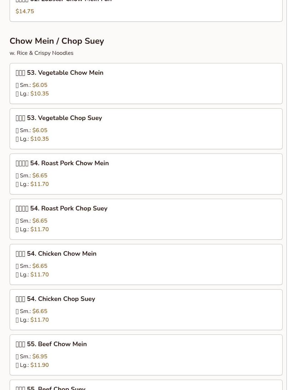
Task: Open the Beef Chop Suey item
Action: click(x=146, y=385)
